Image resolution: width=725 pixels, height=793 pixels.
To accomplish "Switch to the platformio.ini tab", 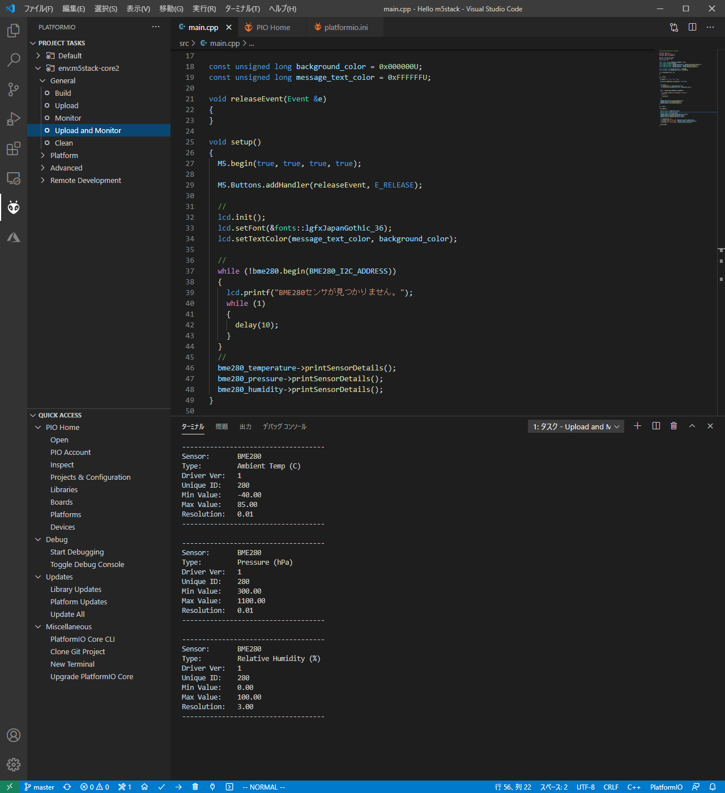I will [346, 27].
